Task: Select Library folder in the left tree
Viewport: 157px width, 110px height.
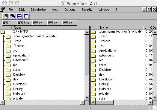Action: pyautogui.click(x=18, y=89)
